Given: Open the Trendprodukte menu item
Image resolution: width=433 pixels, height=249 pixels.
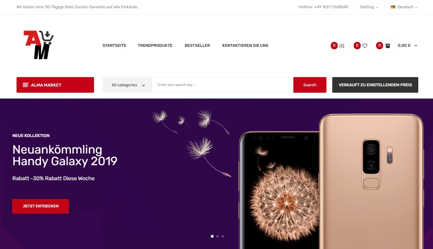Looking at the screenshot, I should pos(155,45).
